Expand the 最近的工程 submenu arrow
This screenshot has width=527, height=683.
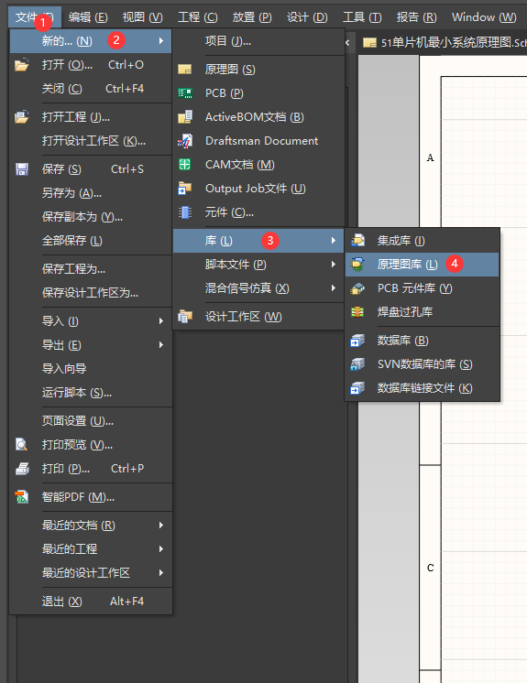[161, 548]
